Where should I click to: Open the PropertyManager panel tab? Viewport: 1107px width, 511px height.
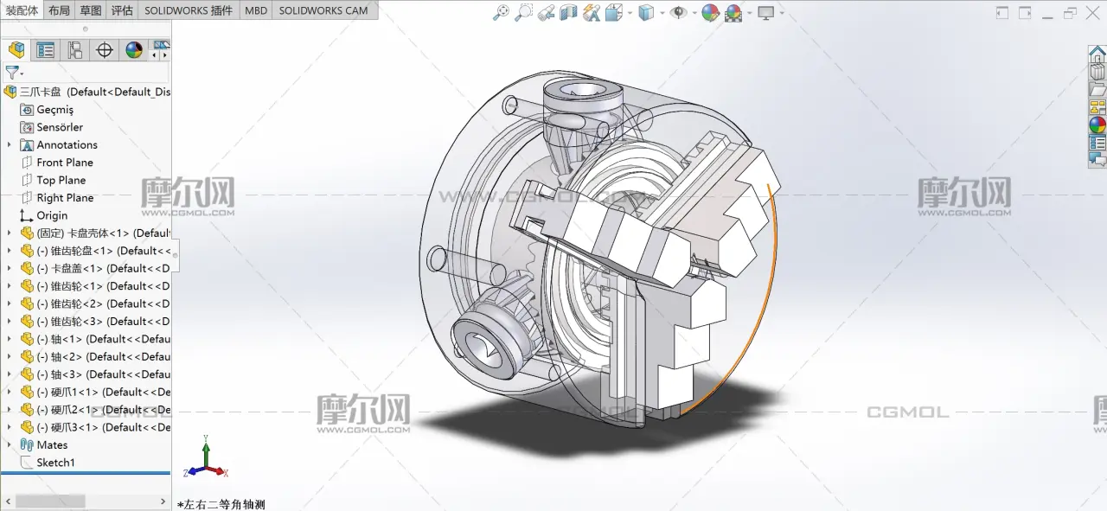click(x=46, y=50)
